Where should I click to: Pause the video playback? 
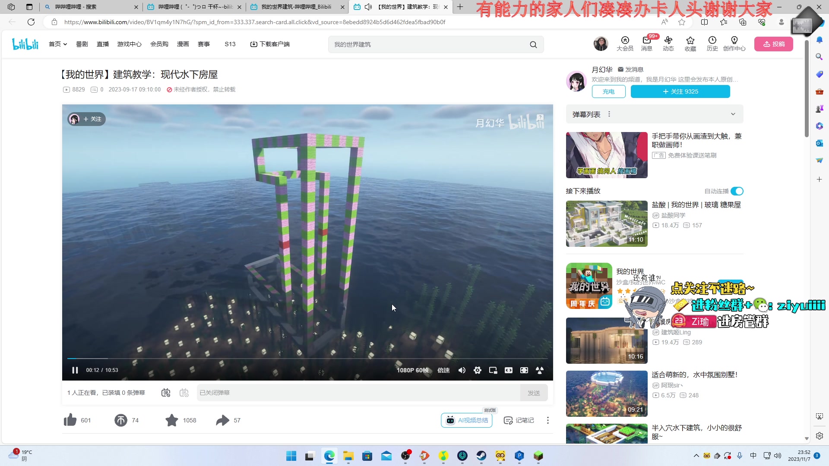tap(75, 370)
